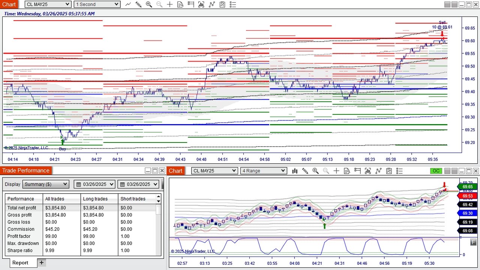Click the blue 69.30 price marker on bottom chart

tap(468, 213)
